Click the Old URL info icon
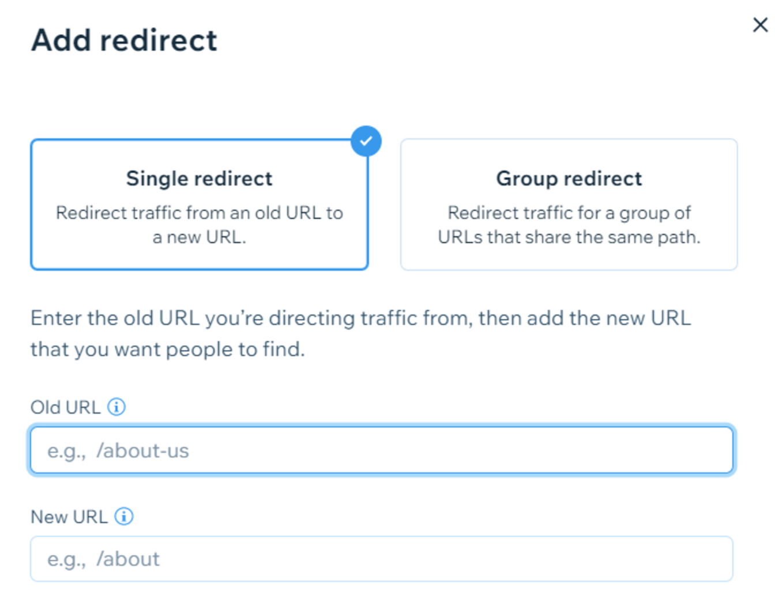The image size is (775, 598). pyautogui.click(x=116, y=407)
